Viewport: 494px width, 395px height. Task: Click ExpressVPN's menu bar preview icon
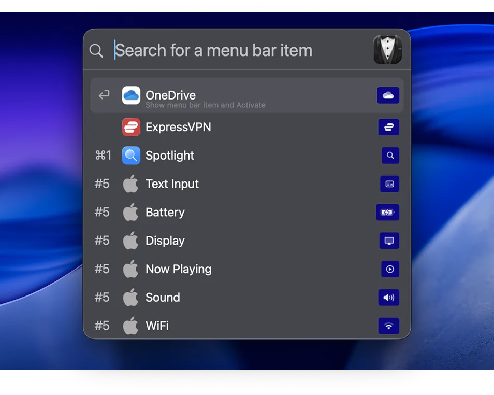point(389,127)
